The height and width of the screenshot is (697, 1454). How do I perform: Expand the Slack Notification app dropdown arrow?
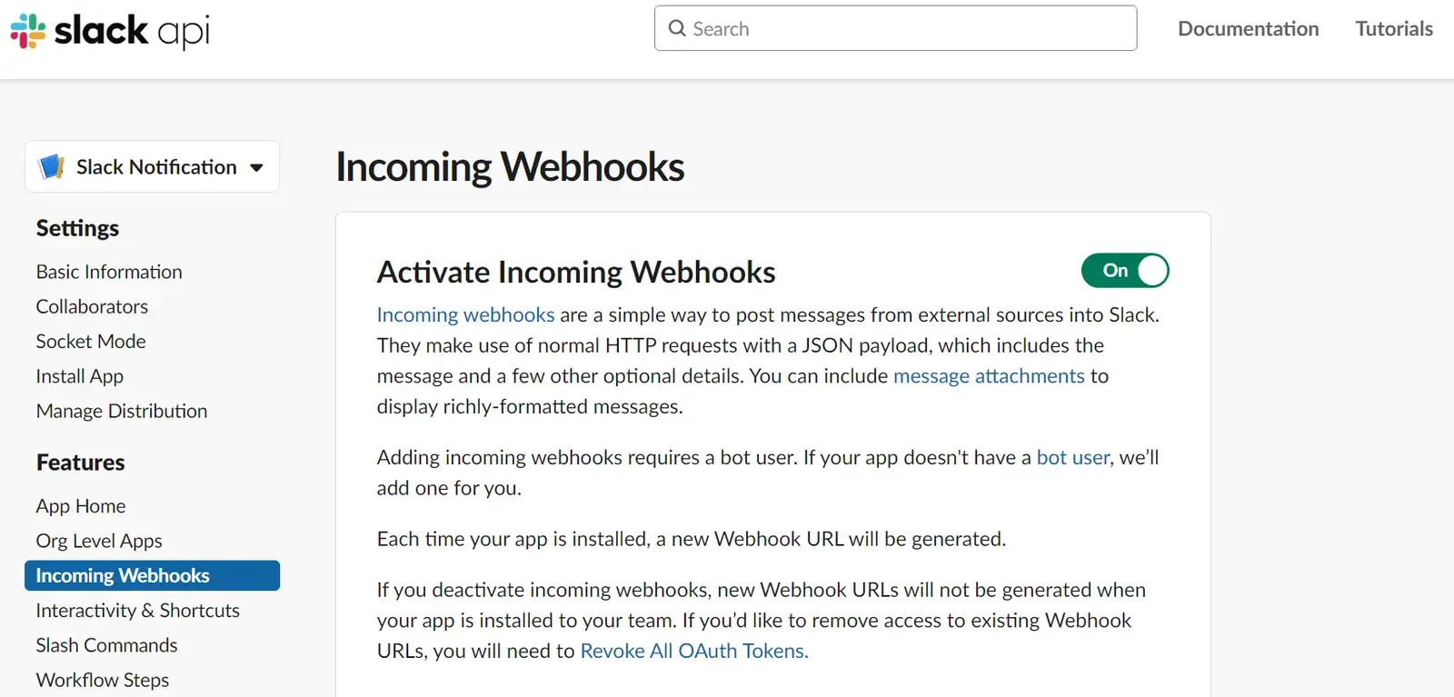tap(256, 167)
